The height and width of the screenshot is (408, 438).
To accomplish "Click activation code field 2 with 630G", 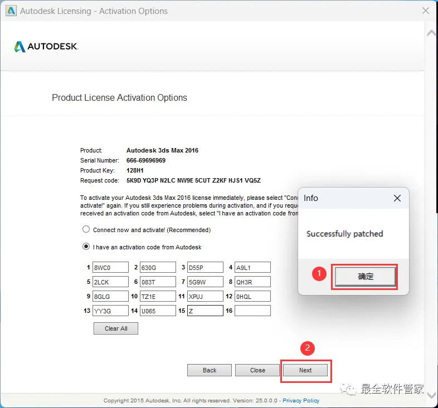I will tap(158, 267).
